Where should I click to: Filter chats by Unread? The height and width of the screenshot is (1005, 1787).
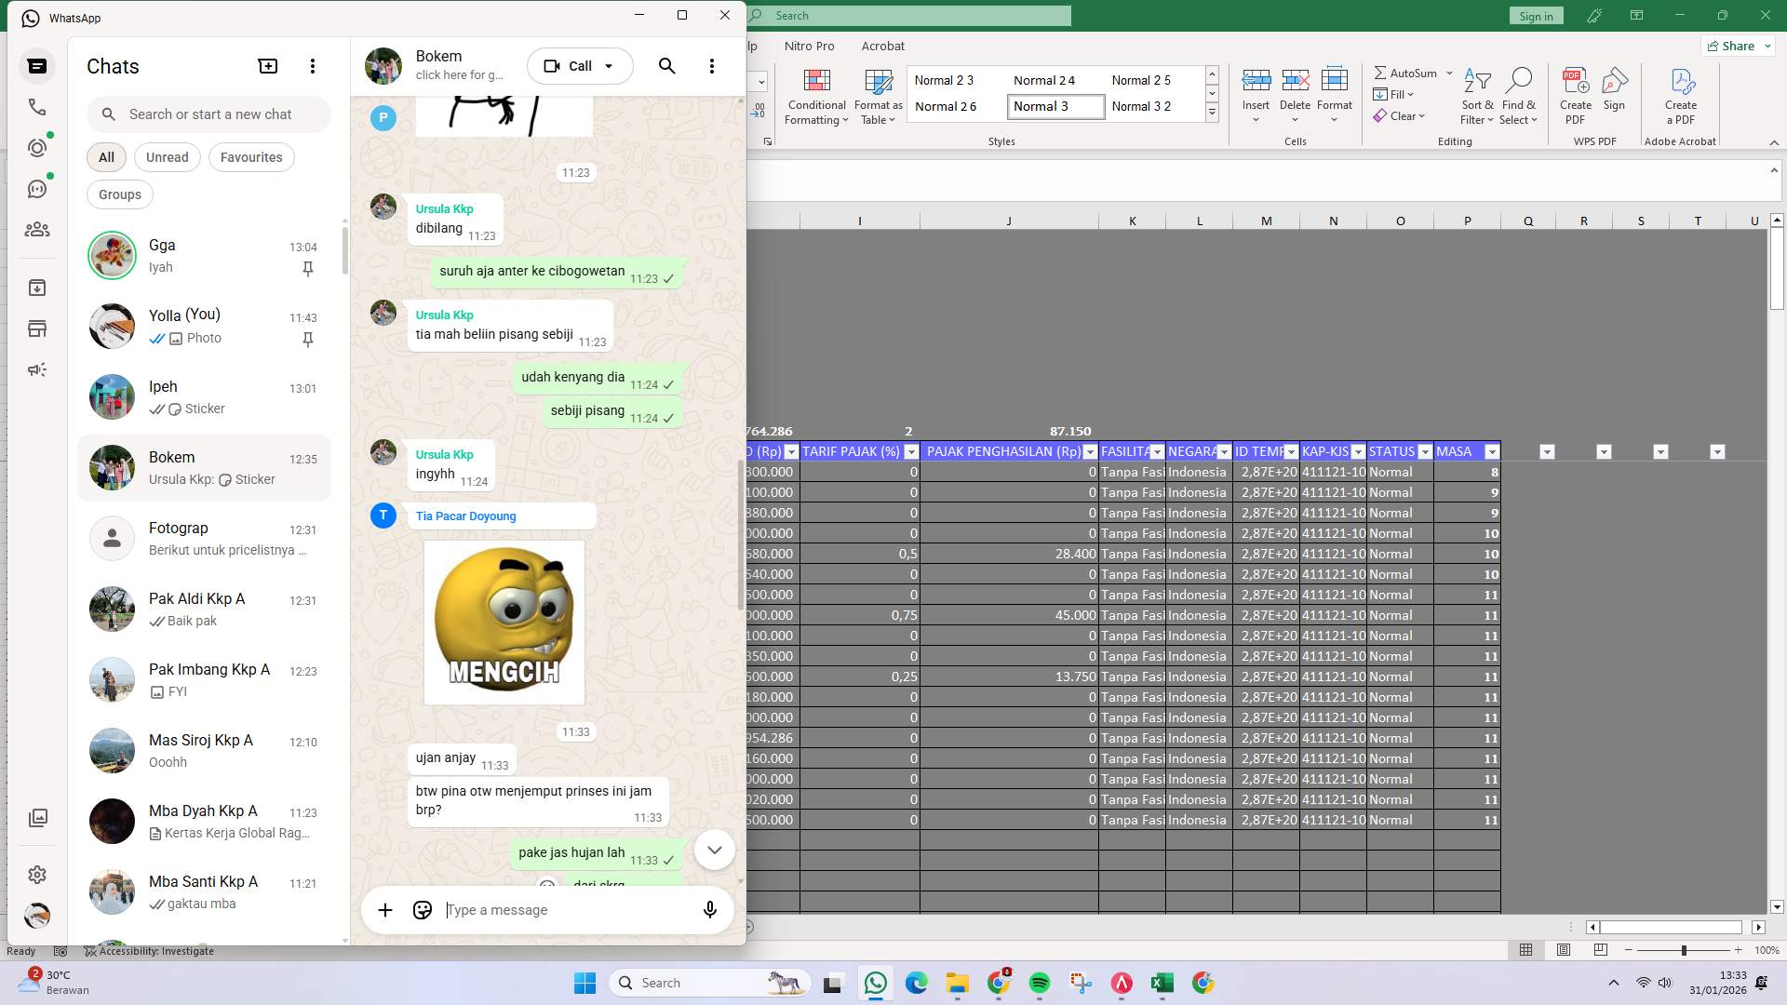coord(167,157)
